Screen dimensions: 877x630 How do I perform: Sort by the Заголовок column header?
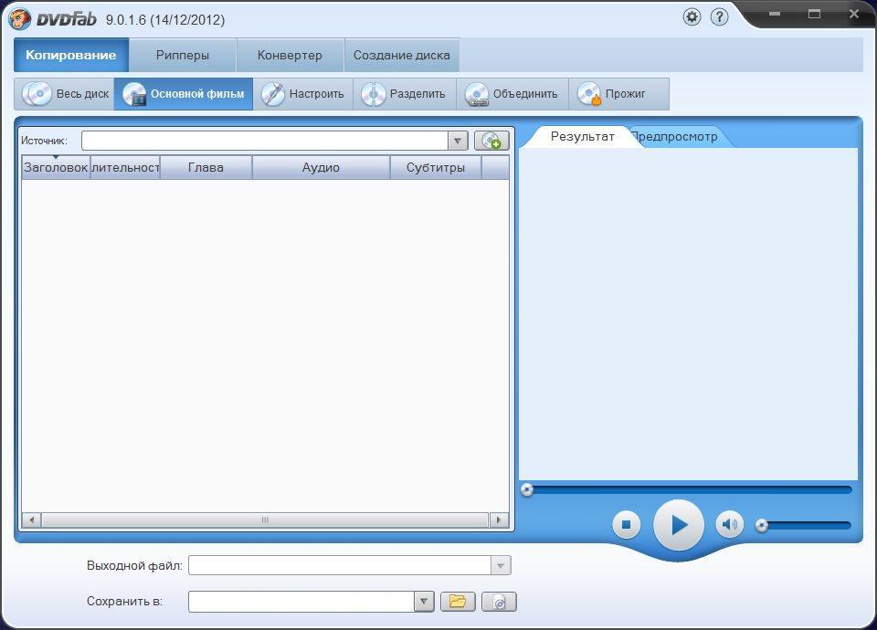(56, 168)
